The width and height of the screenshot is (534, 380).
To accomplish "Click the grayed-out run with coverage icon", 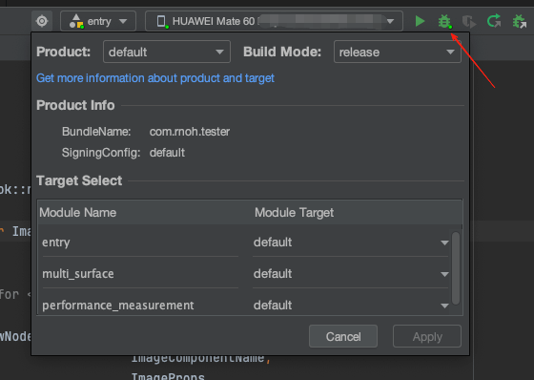I will pos(469,22).
